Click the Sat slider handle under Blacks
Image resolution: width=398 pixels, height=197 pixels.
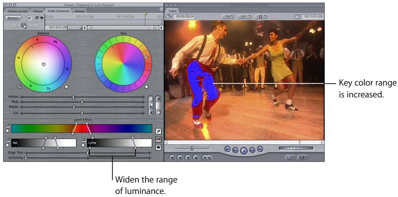click(82, 113)
